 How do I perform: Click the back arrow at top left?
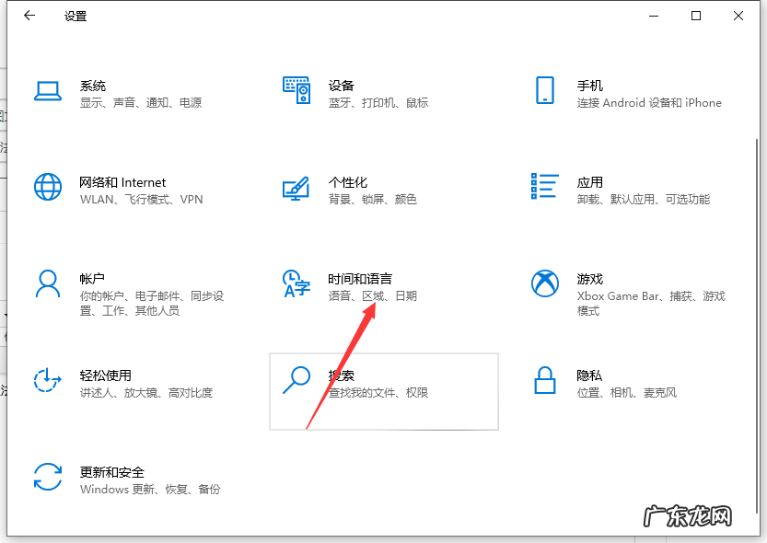click(x=28, y=15)
